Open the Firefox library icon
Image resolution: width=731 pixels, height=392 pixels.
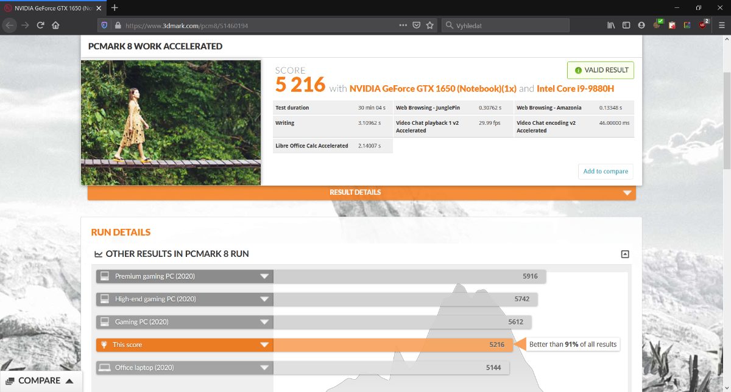(611, 26)
